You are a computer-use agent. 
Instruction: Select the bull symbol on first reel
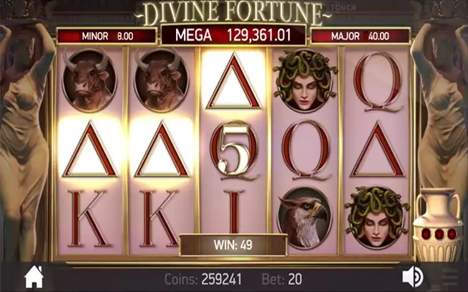click(x=89, y=80)
